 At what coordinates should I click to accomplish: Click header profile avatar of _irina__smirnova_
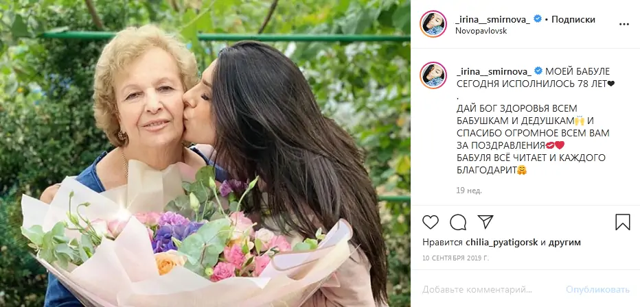point(433,24)
